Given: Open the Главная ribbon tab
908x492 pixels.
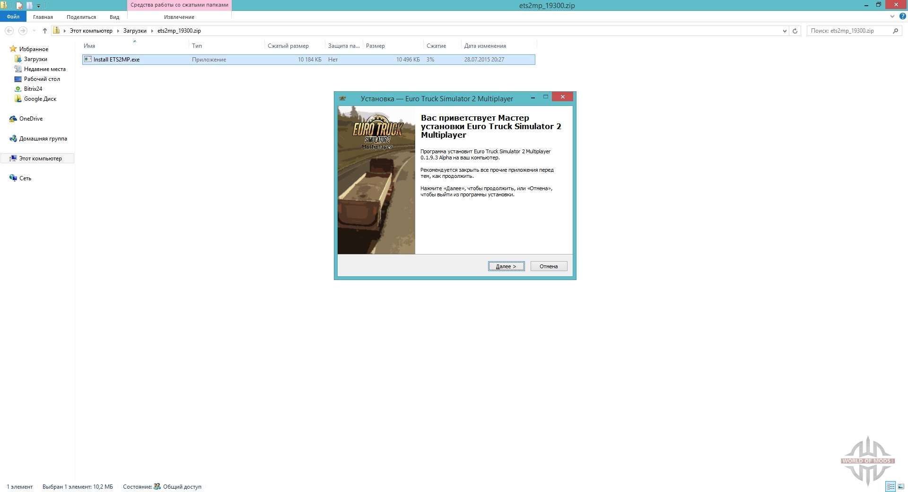Looking at the screenshot, I should pos(43,17).
